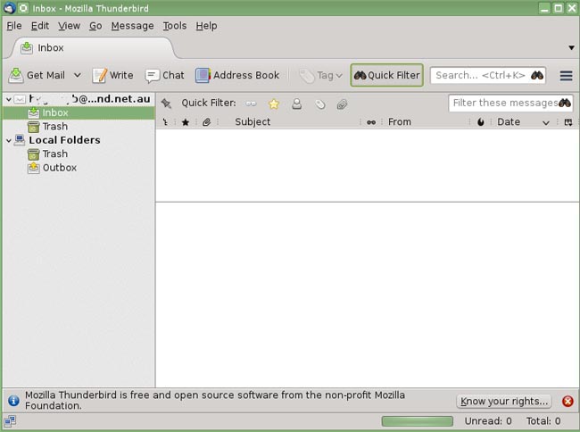This screenshot has height=432, width=580.
Task: Open the Edit menu
Action: [40, 26]
